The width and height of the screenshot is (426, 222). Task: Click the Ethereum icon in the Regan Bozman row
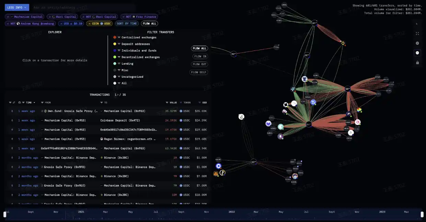12,139
